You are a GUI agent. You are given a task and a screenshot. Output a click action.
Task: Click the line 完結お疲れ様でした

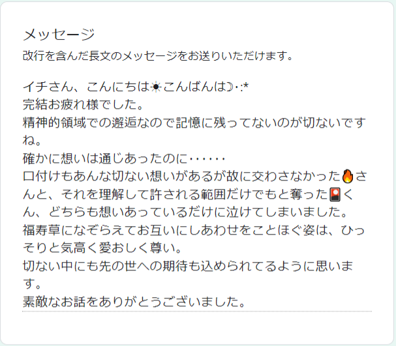click(84, 105)
